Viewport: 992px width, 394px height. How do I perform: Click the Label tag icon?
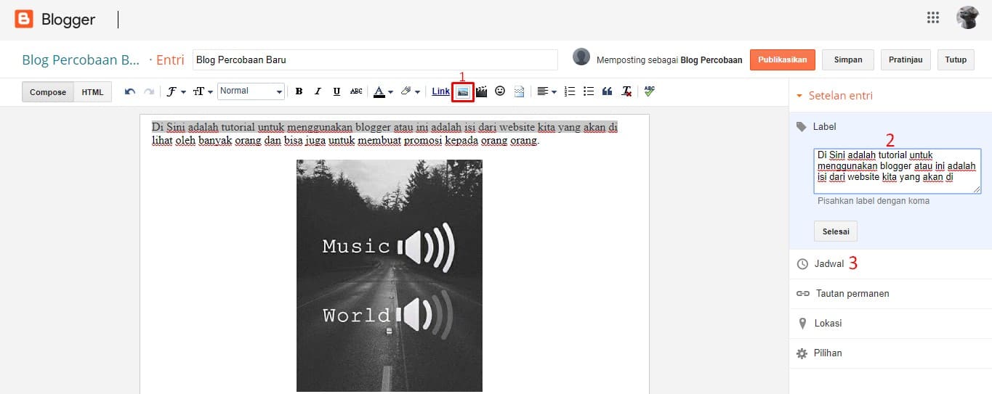point(802,126)
